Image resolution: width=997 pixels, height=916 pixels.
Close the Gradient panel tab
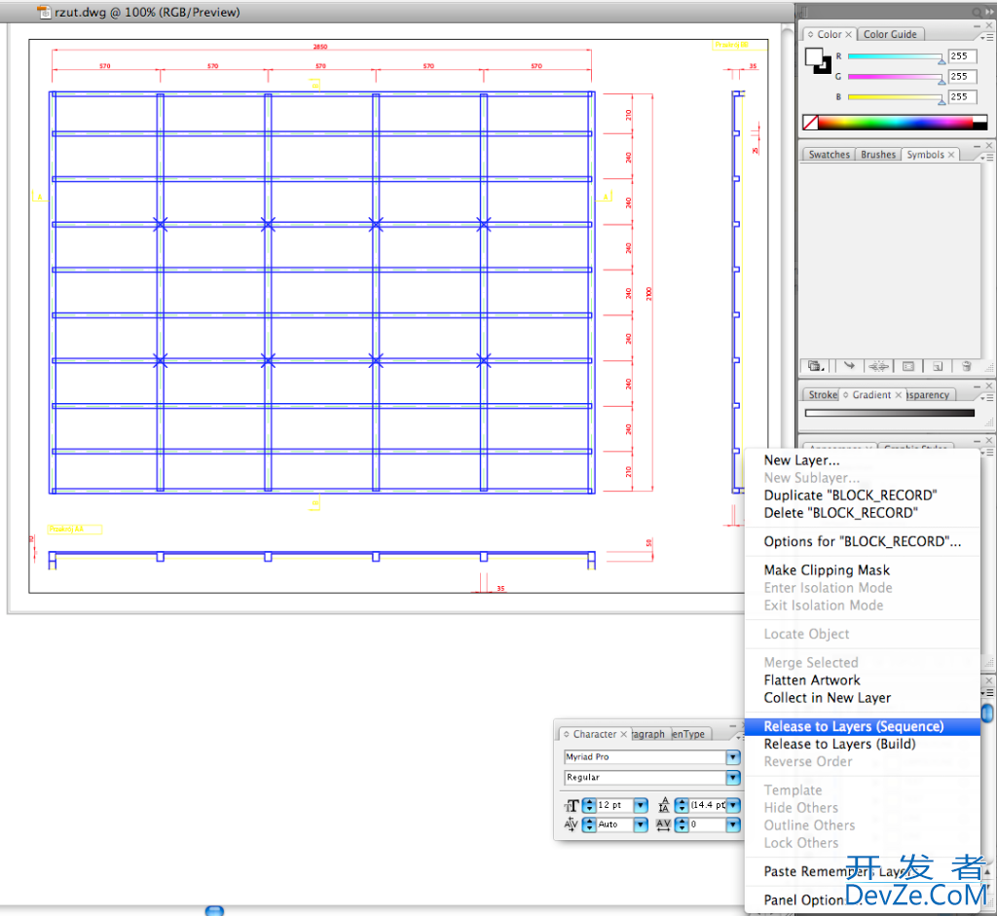coord(899,395)
